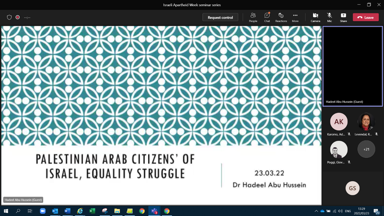The height and width of the screenshot is (216, 384).
Task: Click the red recording indicator
Action: (x=18, y=17)
